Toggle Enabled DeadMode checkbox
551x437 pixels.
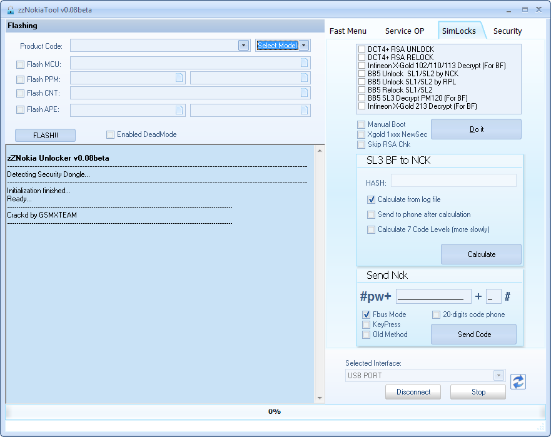110,134
